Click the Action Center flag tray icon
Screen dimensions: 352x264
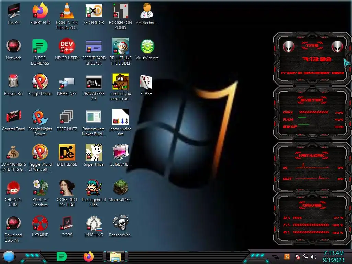pyautogui.click(x=297, y=257)
